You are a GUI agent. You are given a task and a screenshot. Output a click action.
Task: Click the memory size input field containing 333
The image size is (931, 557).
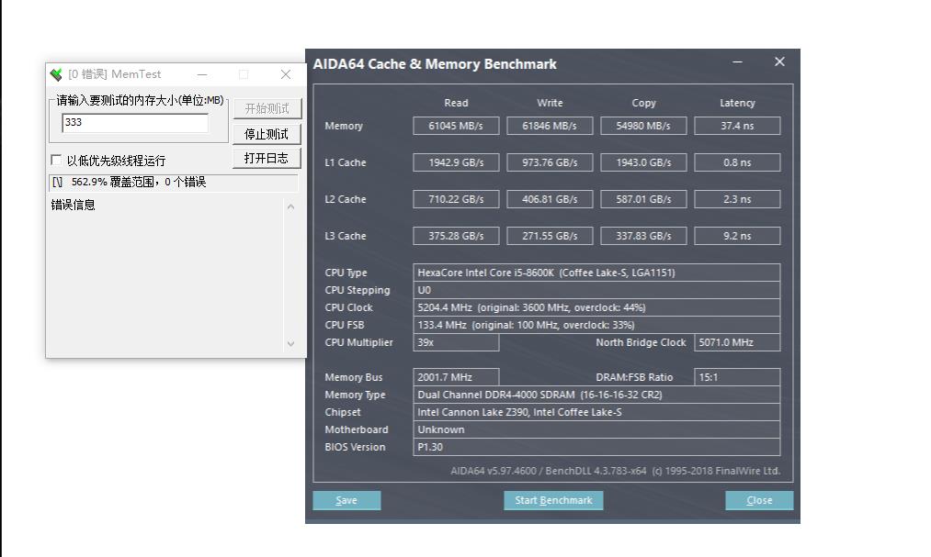[x=135, y=123]
